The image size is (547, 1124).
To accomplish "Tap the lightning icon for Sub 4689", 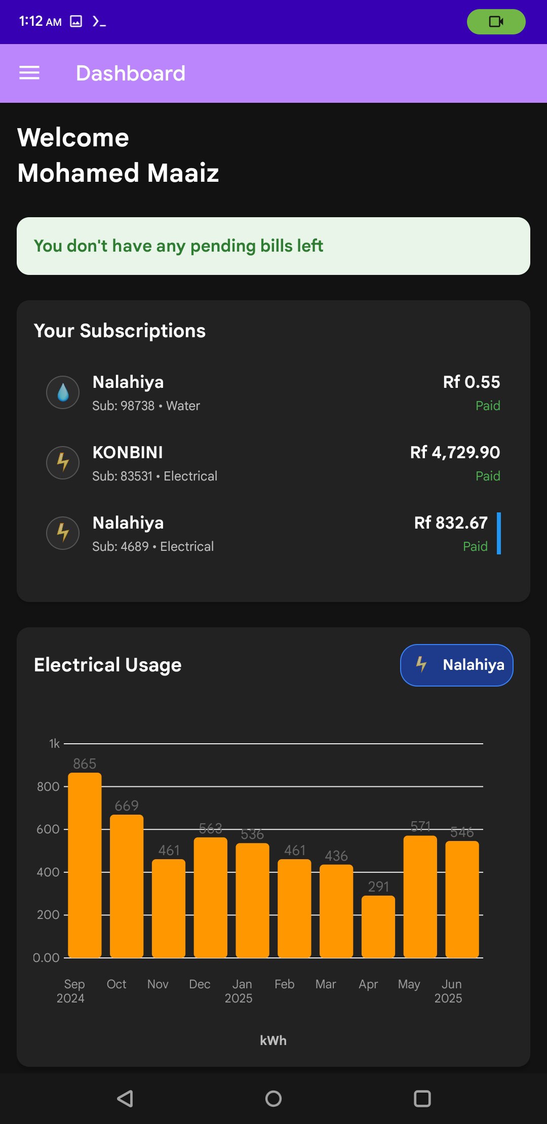I will (x=63, y=533).
